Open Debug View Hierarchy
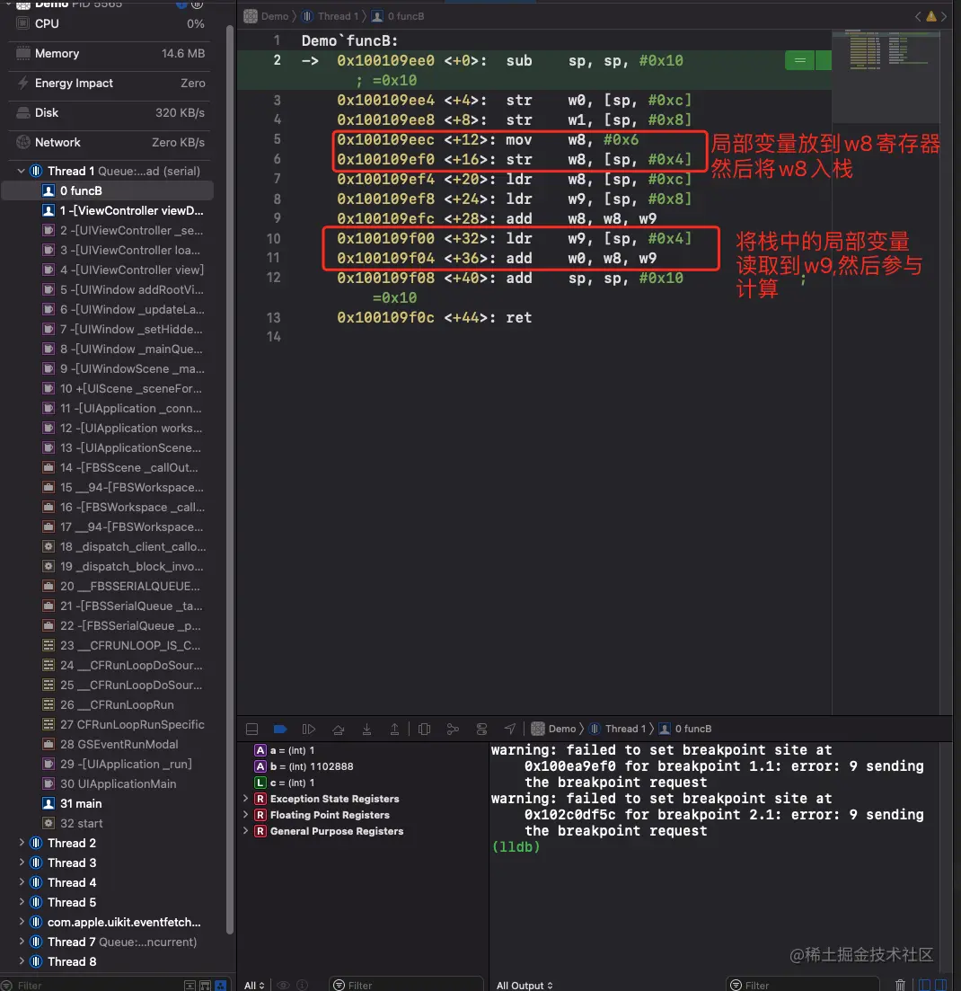Viewport: 961px width, 991px height. coord(425,729)
